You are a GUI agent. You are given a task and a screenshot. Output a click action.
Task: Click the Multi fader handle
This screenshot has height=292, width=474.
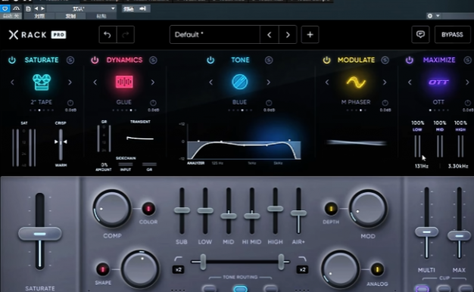(426, 231)
